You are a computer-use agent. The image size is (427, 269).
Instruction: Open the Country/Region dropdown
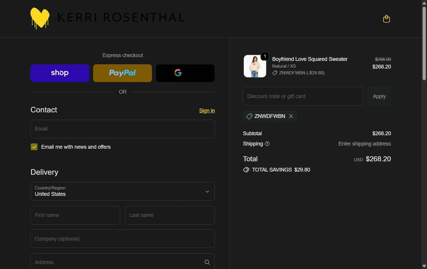123,191
